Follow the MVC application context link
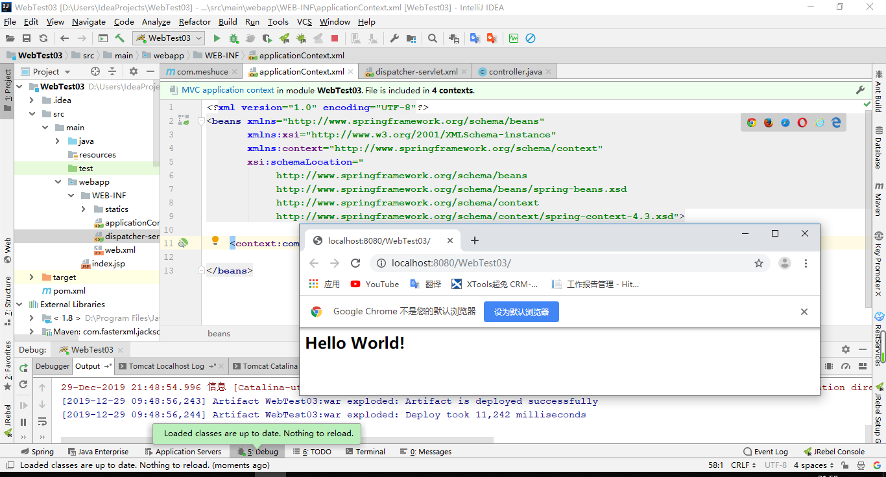Image resolution: width=886 pixels, height=477 pixels. (x=228, y=90)
